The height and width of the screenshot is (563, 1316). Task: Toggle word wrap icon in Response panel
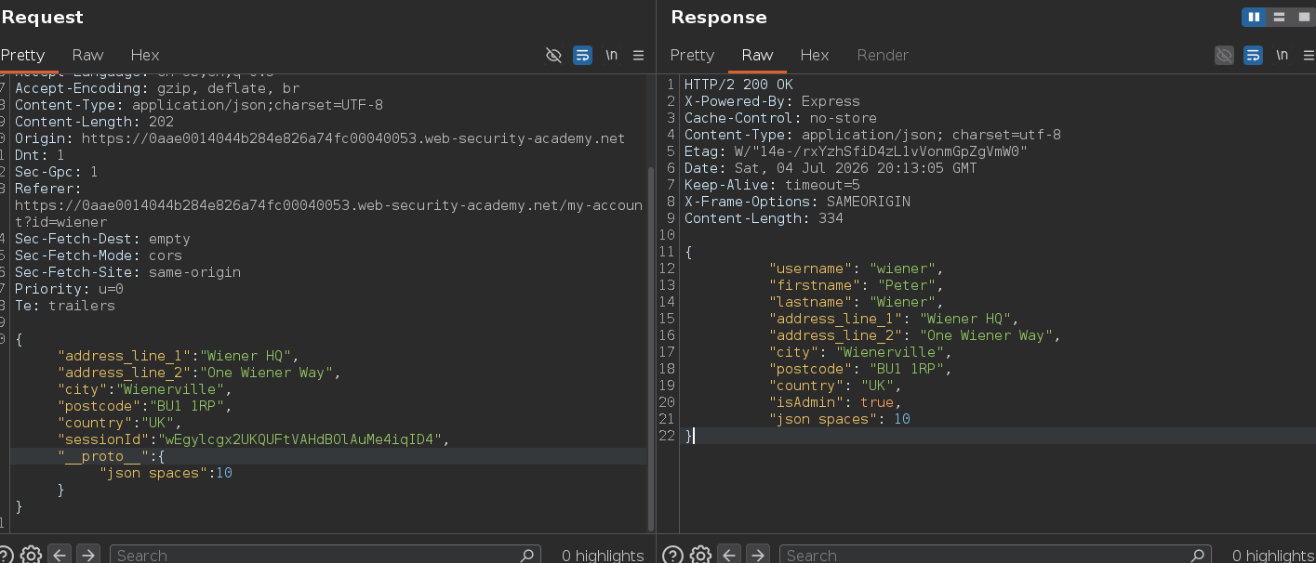[x=1253, y=56]
